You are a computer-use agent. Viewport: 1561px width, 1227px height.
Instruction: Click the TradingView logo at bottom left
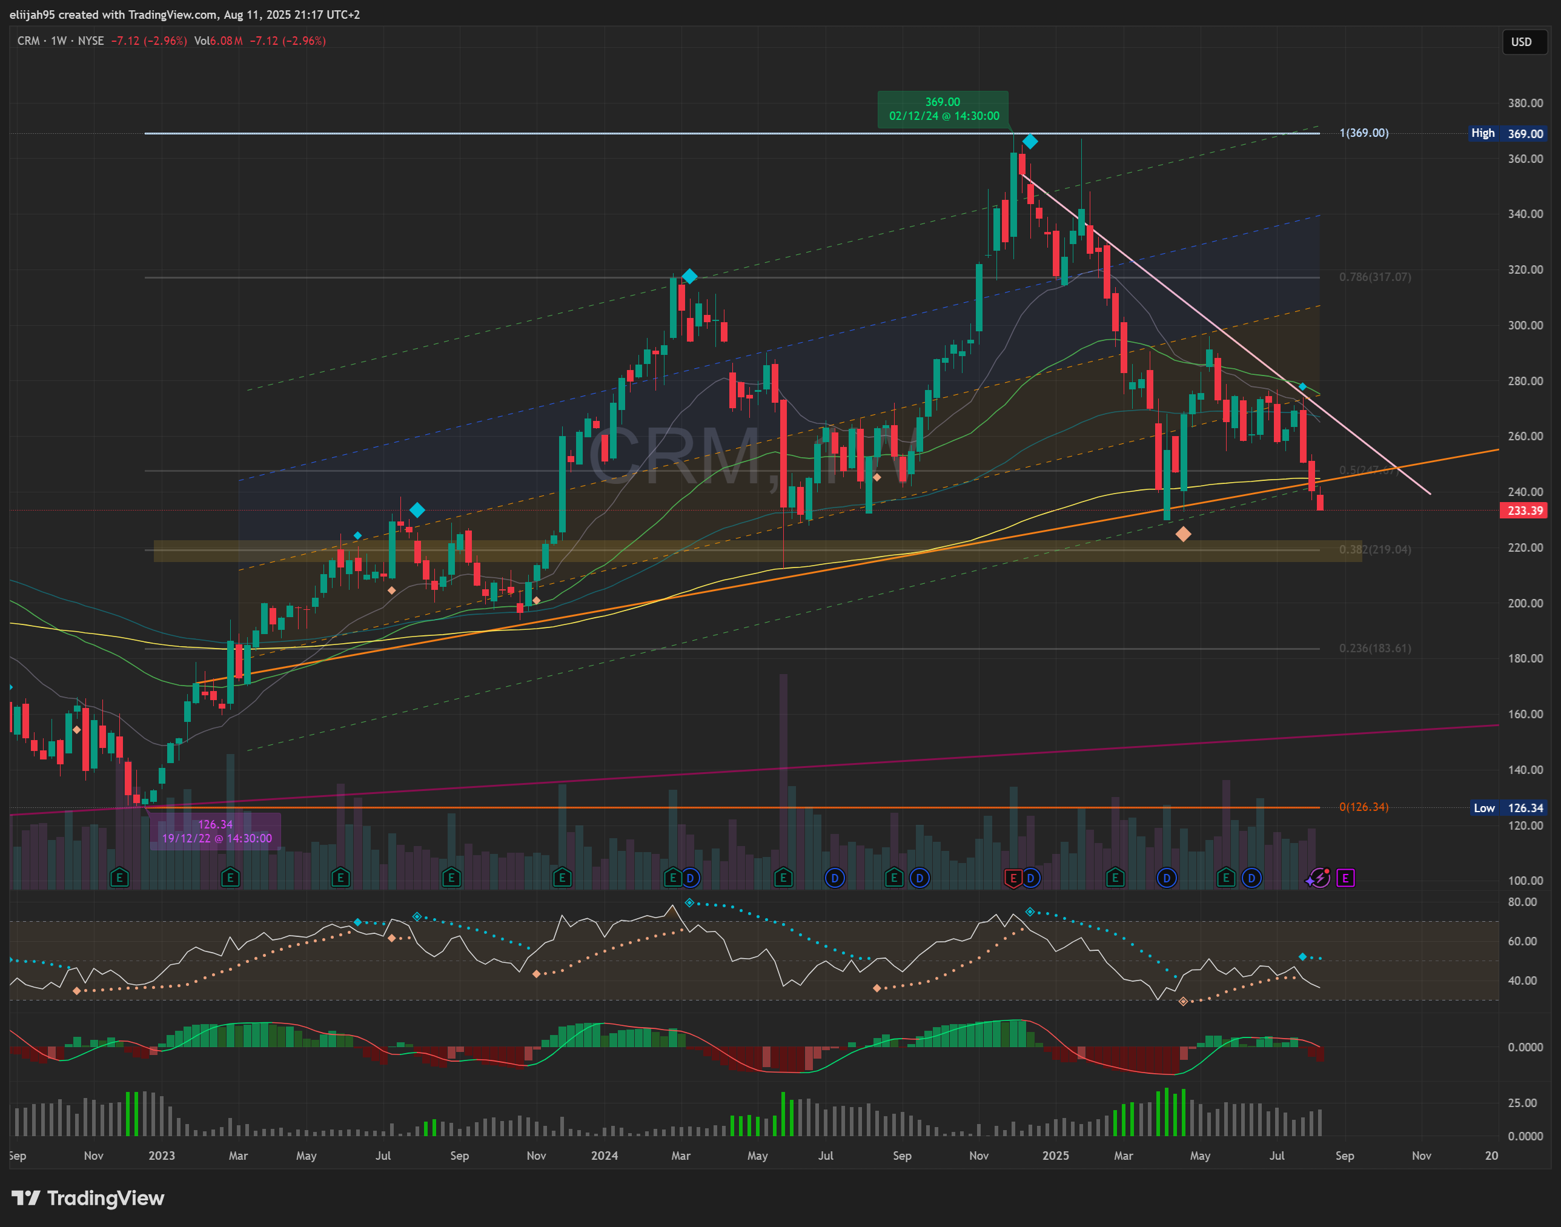(x=88, y=1199)
